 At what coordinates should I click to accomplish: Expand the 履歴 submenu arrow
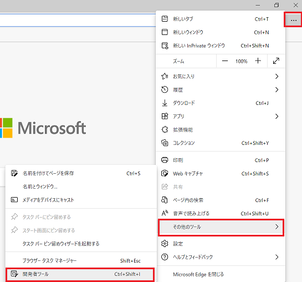(277, 89)
